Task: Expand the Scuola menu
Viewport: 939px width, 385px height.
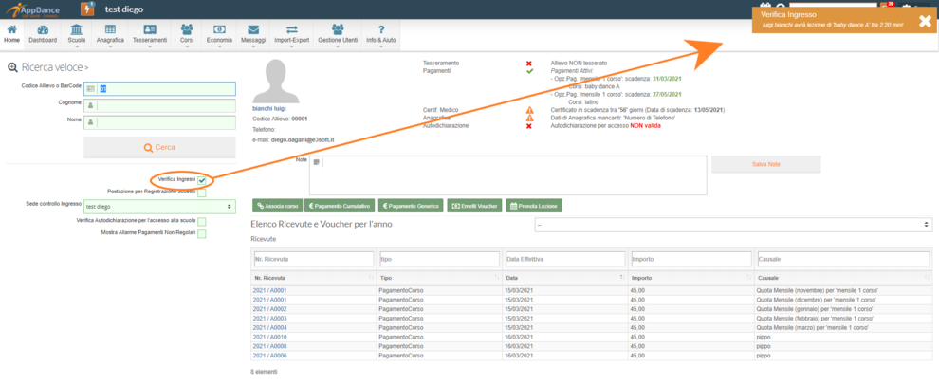Action: tap(77, 34)
